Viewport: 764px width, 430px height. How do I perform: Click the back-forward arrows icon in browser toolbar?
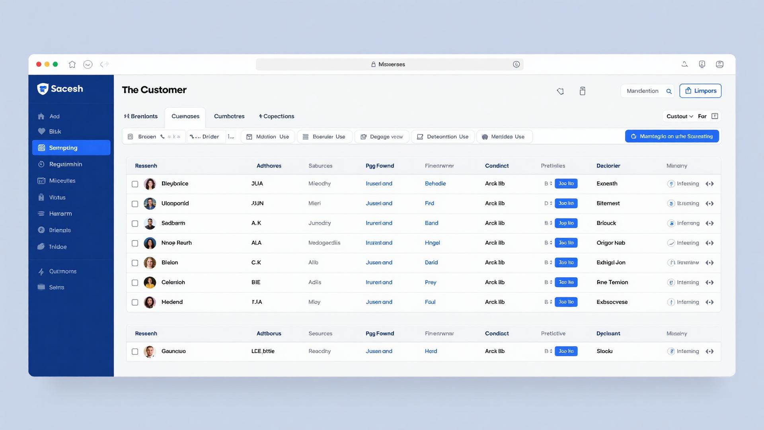pos(104,64)
